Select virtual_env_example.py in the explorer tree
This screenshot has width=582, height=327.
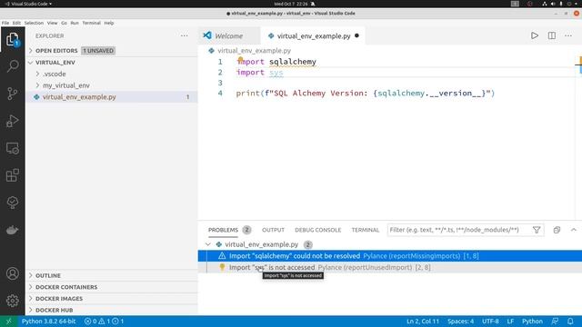pos(111,97)
